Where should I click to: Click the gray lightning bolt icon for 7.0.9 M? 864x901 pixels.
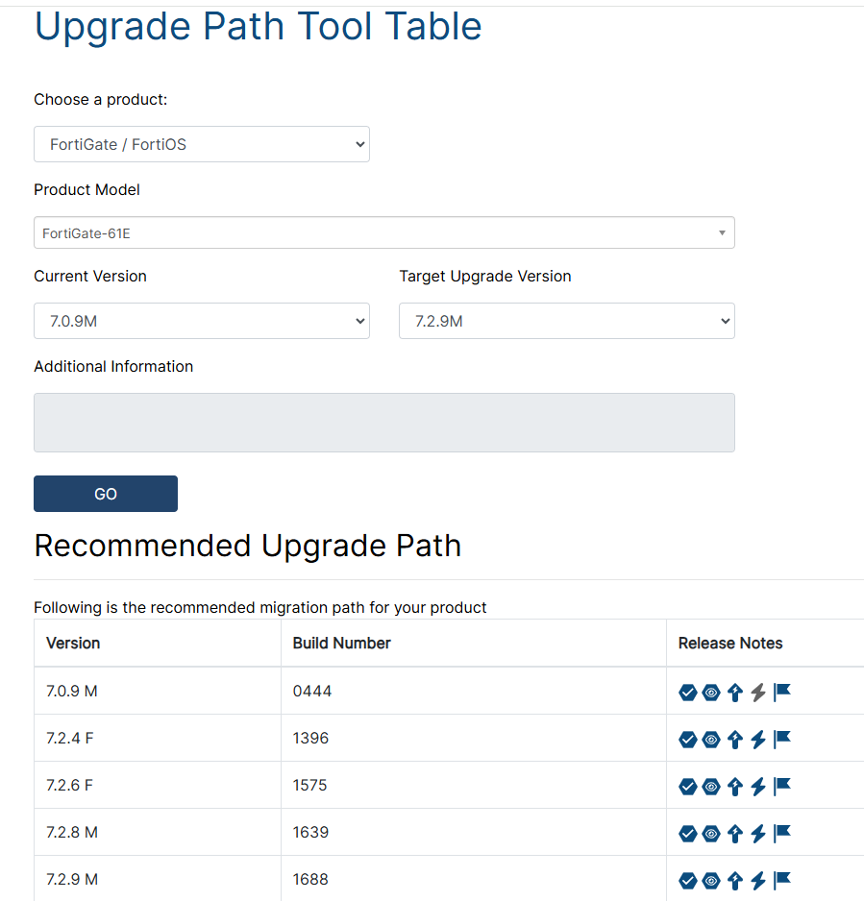758,693
